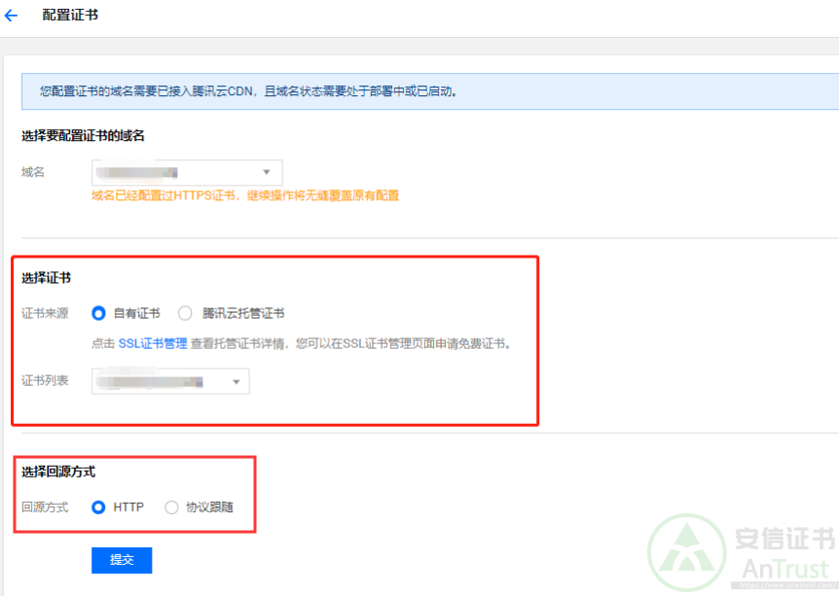Viewport: 839px width, 596px height.
Task: Click the orange HTTPS overwrite warning text
Action: [x=245, y=195]
